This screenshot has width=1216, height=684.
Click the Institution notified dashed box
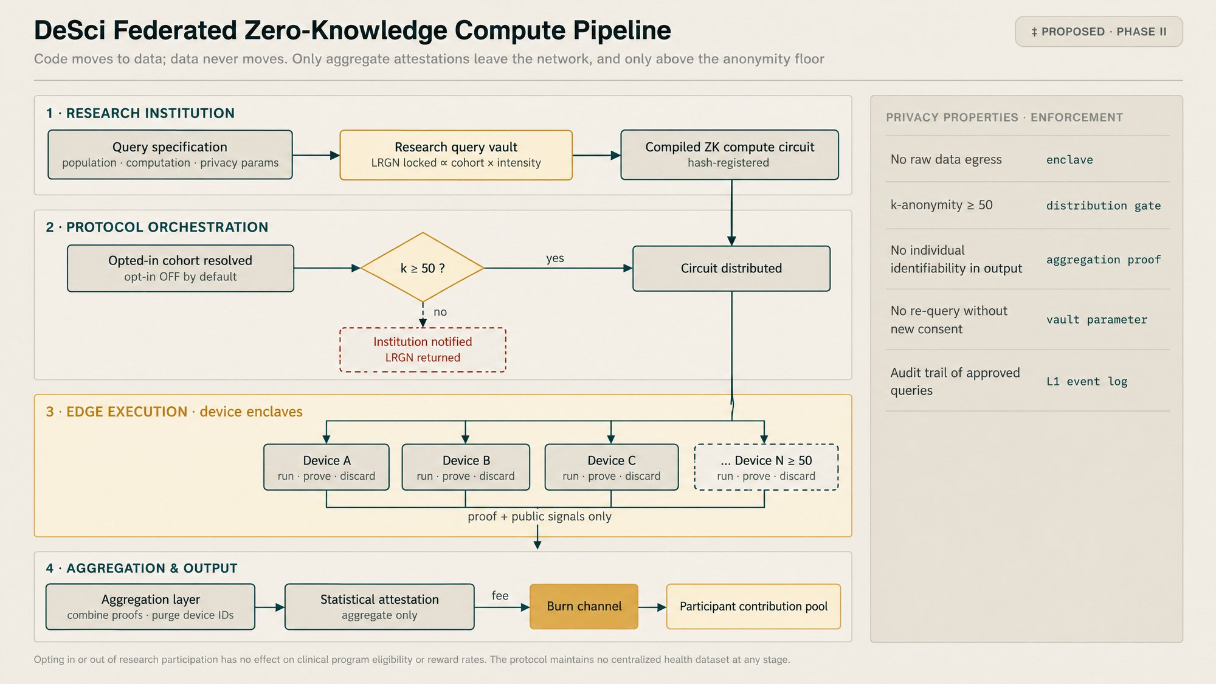pyautogui.click(x=423, y=350)
